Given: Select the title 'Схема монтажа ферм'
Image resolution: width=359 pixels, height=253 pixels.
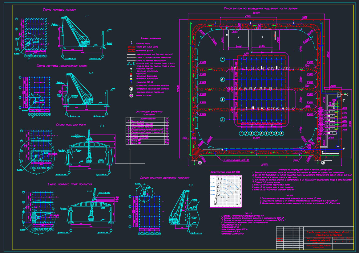Looking at the screenshot, I should pos(71,125).
